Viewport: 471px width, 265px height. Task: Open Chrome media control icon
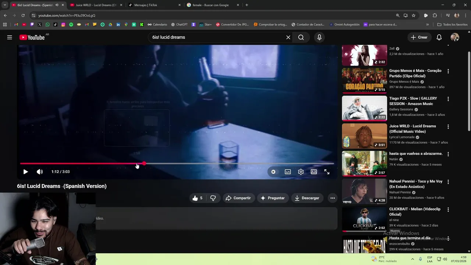[448, 15]
